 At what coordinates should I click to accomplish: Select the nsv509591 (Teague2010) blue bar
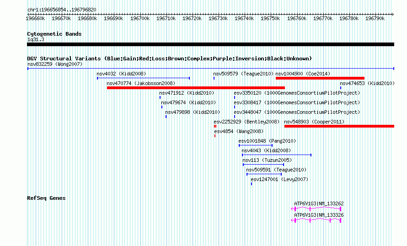tap(264, 174)
